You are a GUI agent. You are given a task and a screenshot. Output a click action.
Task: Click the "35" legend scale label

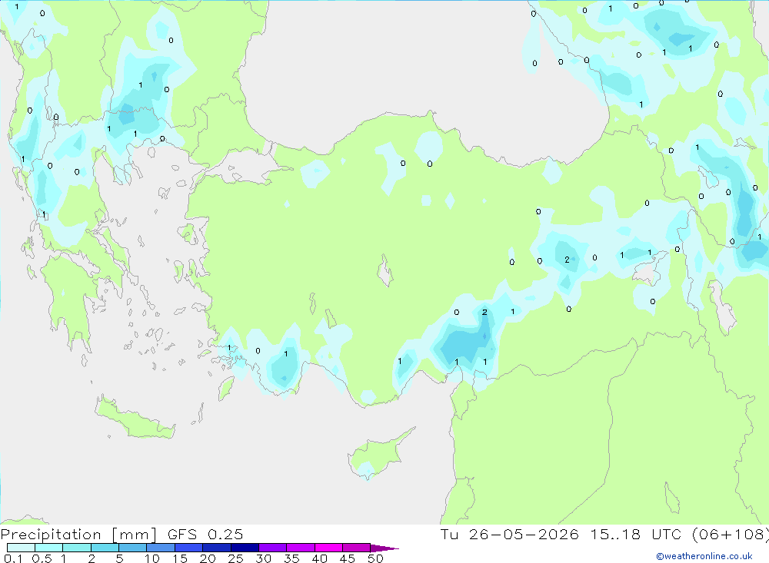click(291, 558)
